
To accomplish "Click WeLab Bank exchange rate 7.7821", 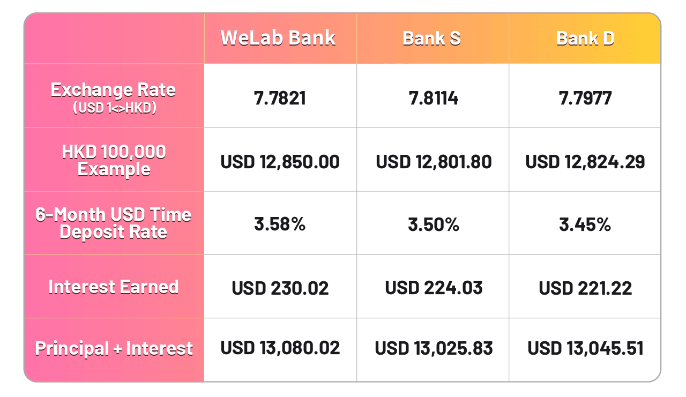I will coord(280,98).
